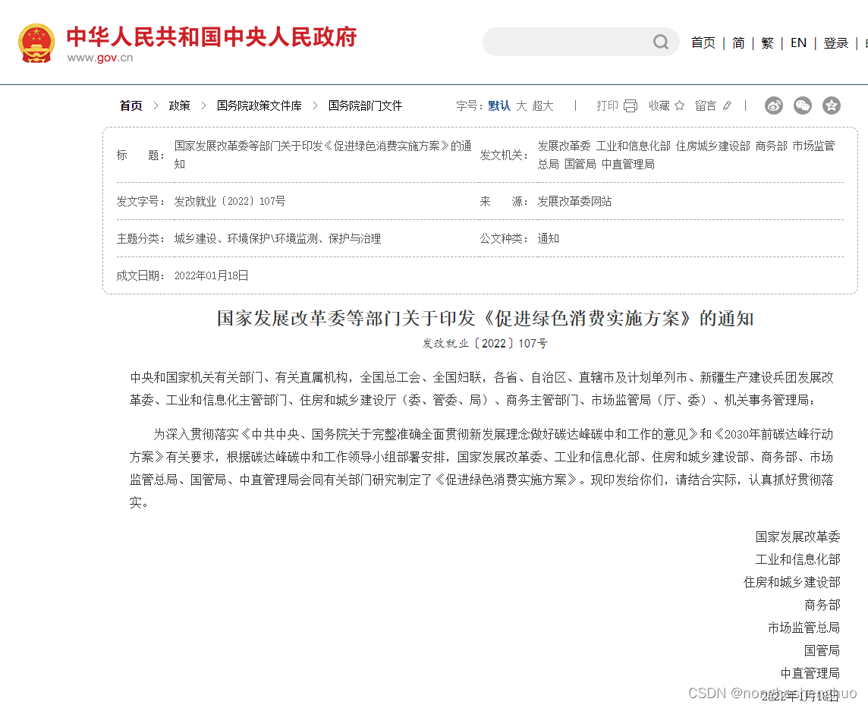Click signature line 市场监管总局
This screenshot has height=708, width=868.
804,628
